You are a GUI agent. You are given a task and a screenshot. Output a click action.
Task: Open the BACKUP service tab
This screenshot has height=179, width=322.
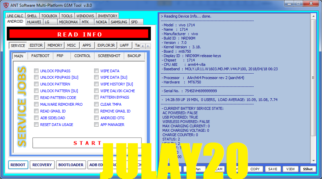pyautogui.click(x=134, y=56)
